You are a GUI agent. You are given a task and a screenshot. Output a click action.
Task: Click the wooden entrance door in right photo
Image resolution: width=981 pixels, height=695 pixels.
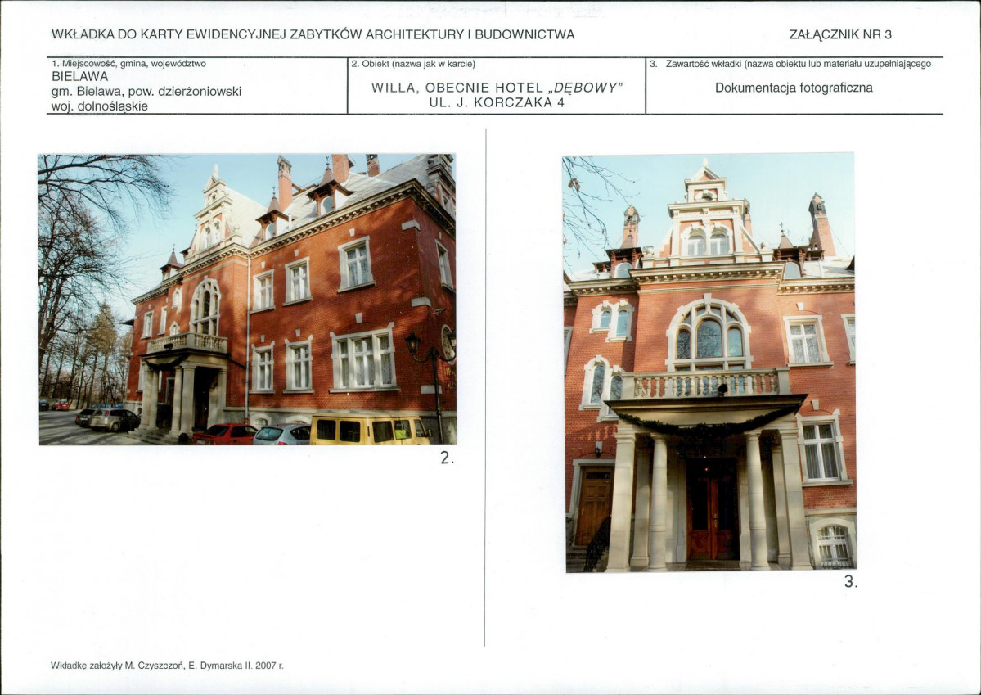(712, 510)
